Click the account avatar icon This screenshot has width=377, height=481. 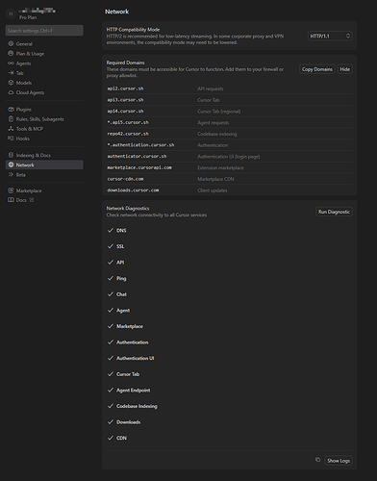11,13
